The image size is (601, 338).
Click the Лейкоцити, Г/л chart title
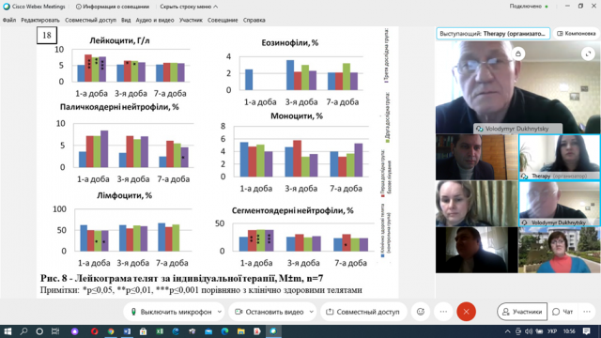coord(119,40)
